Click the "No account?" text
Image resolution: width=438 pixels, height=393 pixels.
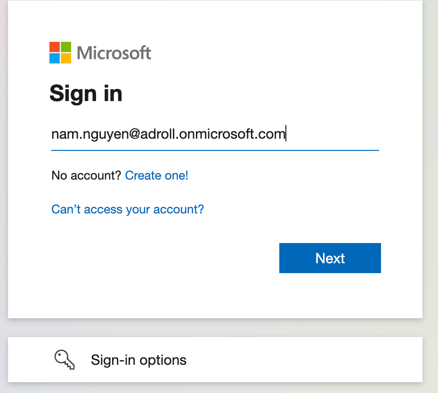86,176
